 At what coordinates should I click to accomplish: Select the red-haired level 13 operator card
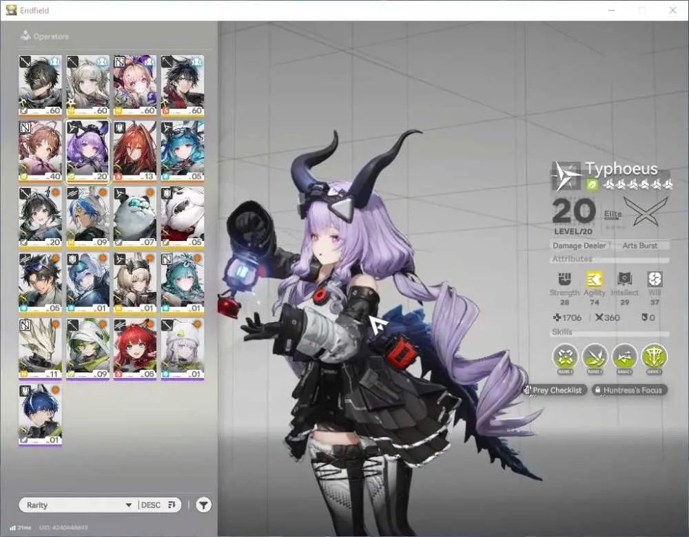[x=135, y=151]
